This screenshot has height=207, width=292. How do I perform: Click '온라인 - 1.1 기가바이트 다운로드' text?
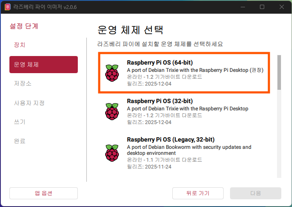click(165, 160)
